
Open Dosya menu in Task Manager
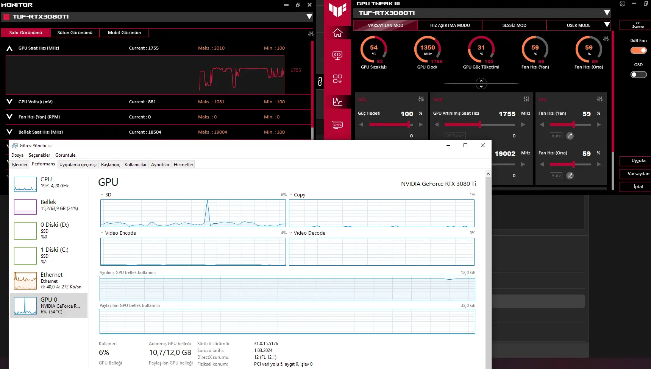[x=17, y=155]
